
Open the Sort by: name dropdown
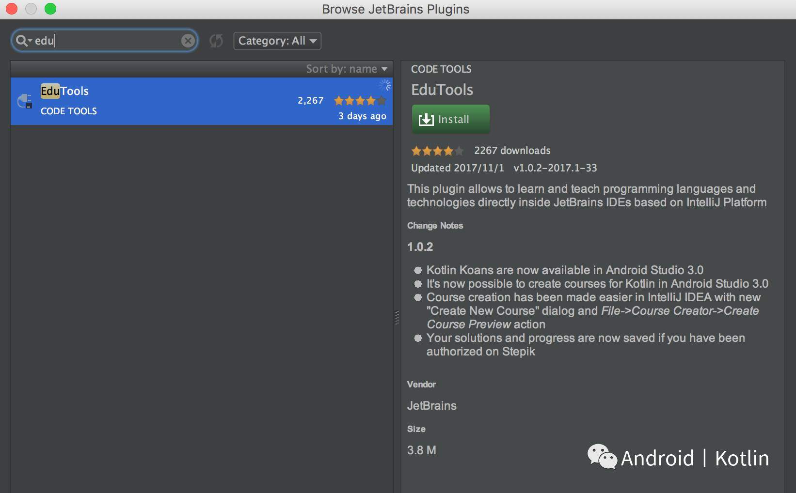point(347,69)
